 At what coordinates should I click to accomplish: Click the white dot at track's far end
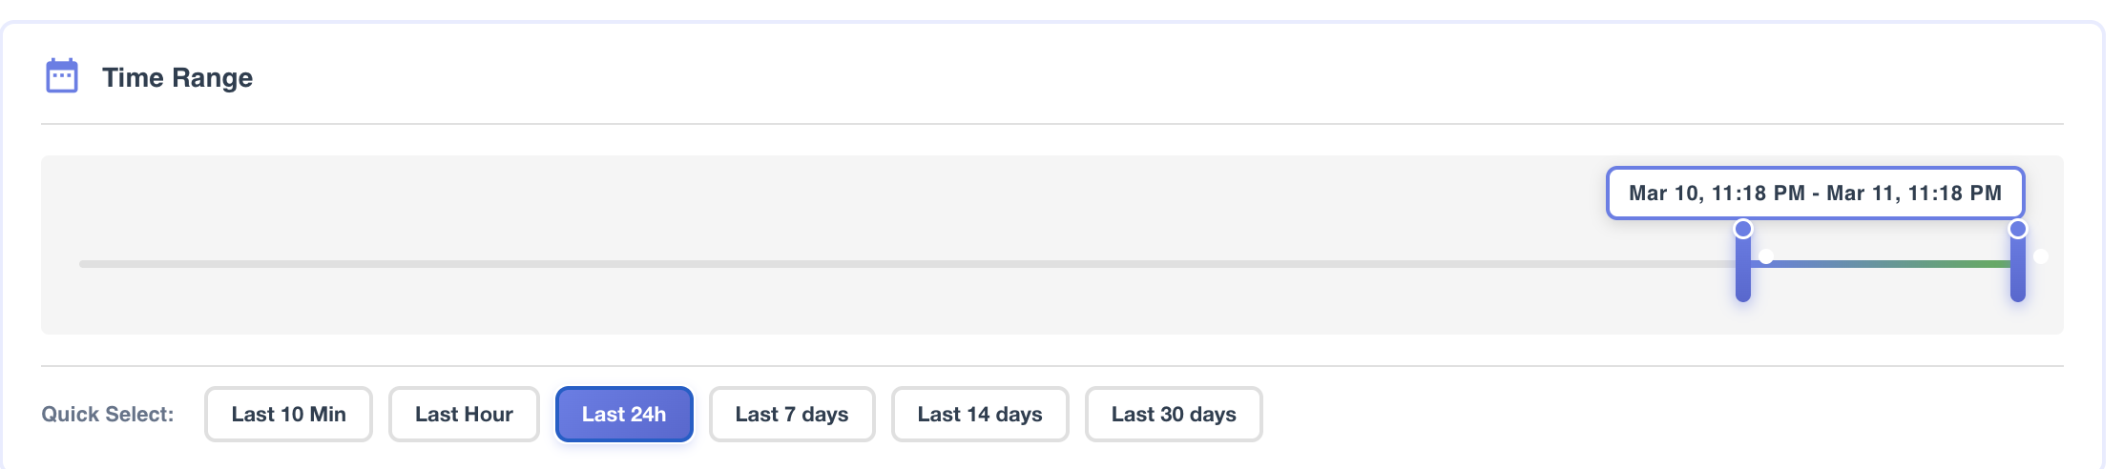(2041, 256)
